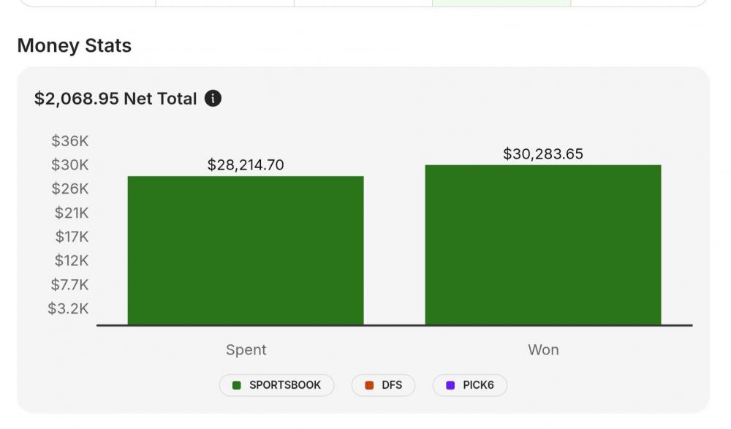Select the green Won bar
Screen dimensions: 731x429
click(543, 245)
